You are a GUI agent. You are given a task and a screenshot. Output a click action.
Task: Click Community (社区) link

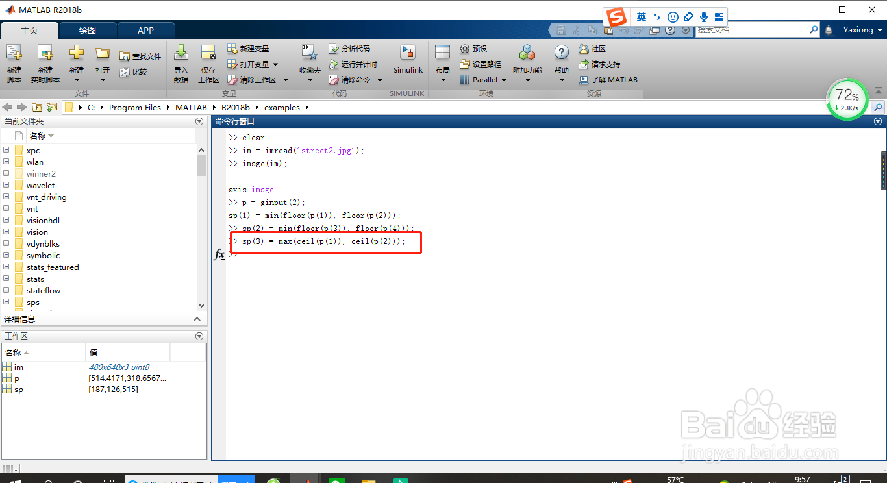point(592,49)
